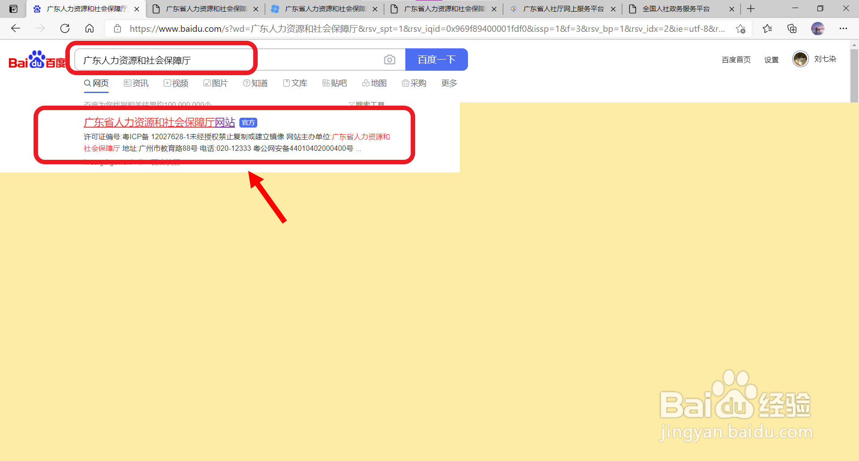
Task: Open a new tab with plus button
Action: [x=751, y=9]
